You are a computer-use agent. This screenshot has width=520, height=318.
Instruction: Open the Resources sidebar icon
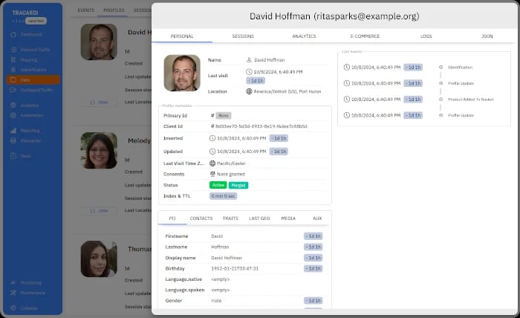pos(13,140)
